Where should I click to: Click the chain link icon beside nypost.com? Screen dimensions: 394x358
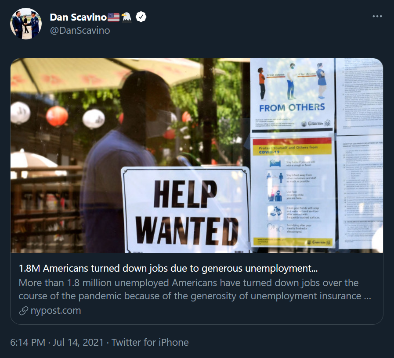[24, 311]
